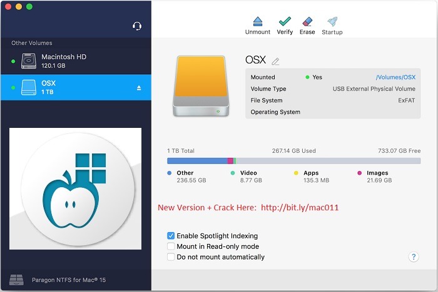Click the OSX volume title heading
The image size is (438, 292).
[x=255, y=60]
